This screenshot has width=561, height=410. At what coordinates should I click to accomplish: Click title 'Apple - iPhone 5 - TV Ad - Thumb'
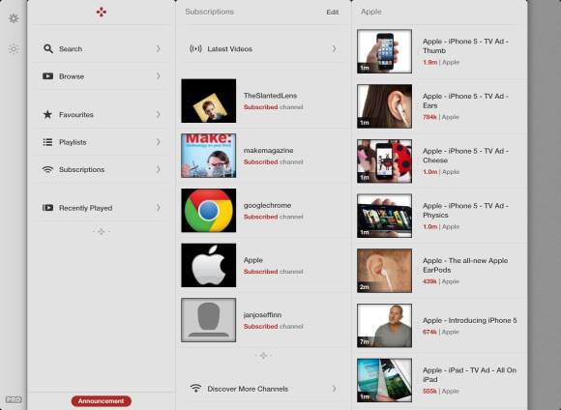point(465,46)
